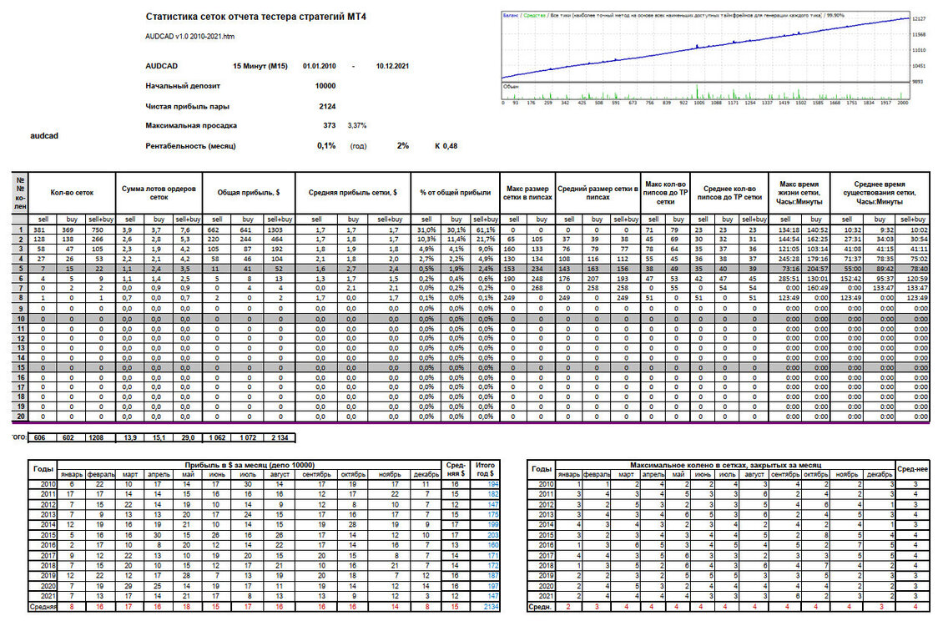Click the 'Максимальное колено в сетках, закрытых за месяц' heading
948x626 pixels.
coord(725,465)
